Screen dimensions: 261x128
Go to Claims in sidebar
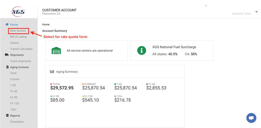click(x=15, y=43)
